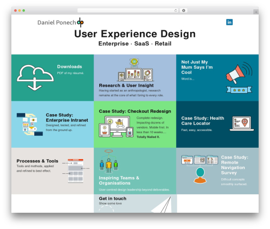Open the LinkedIn profile icon
This screenshot has width=270, height=229.
point(230,22)
